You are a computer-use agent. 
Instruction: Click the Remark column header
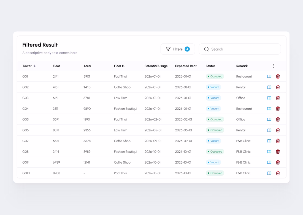click(x=242, y=66)
